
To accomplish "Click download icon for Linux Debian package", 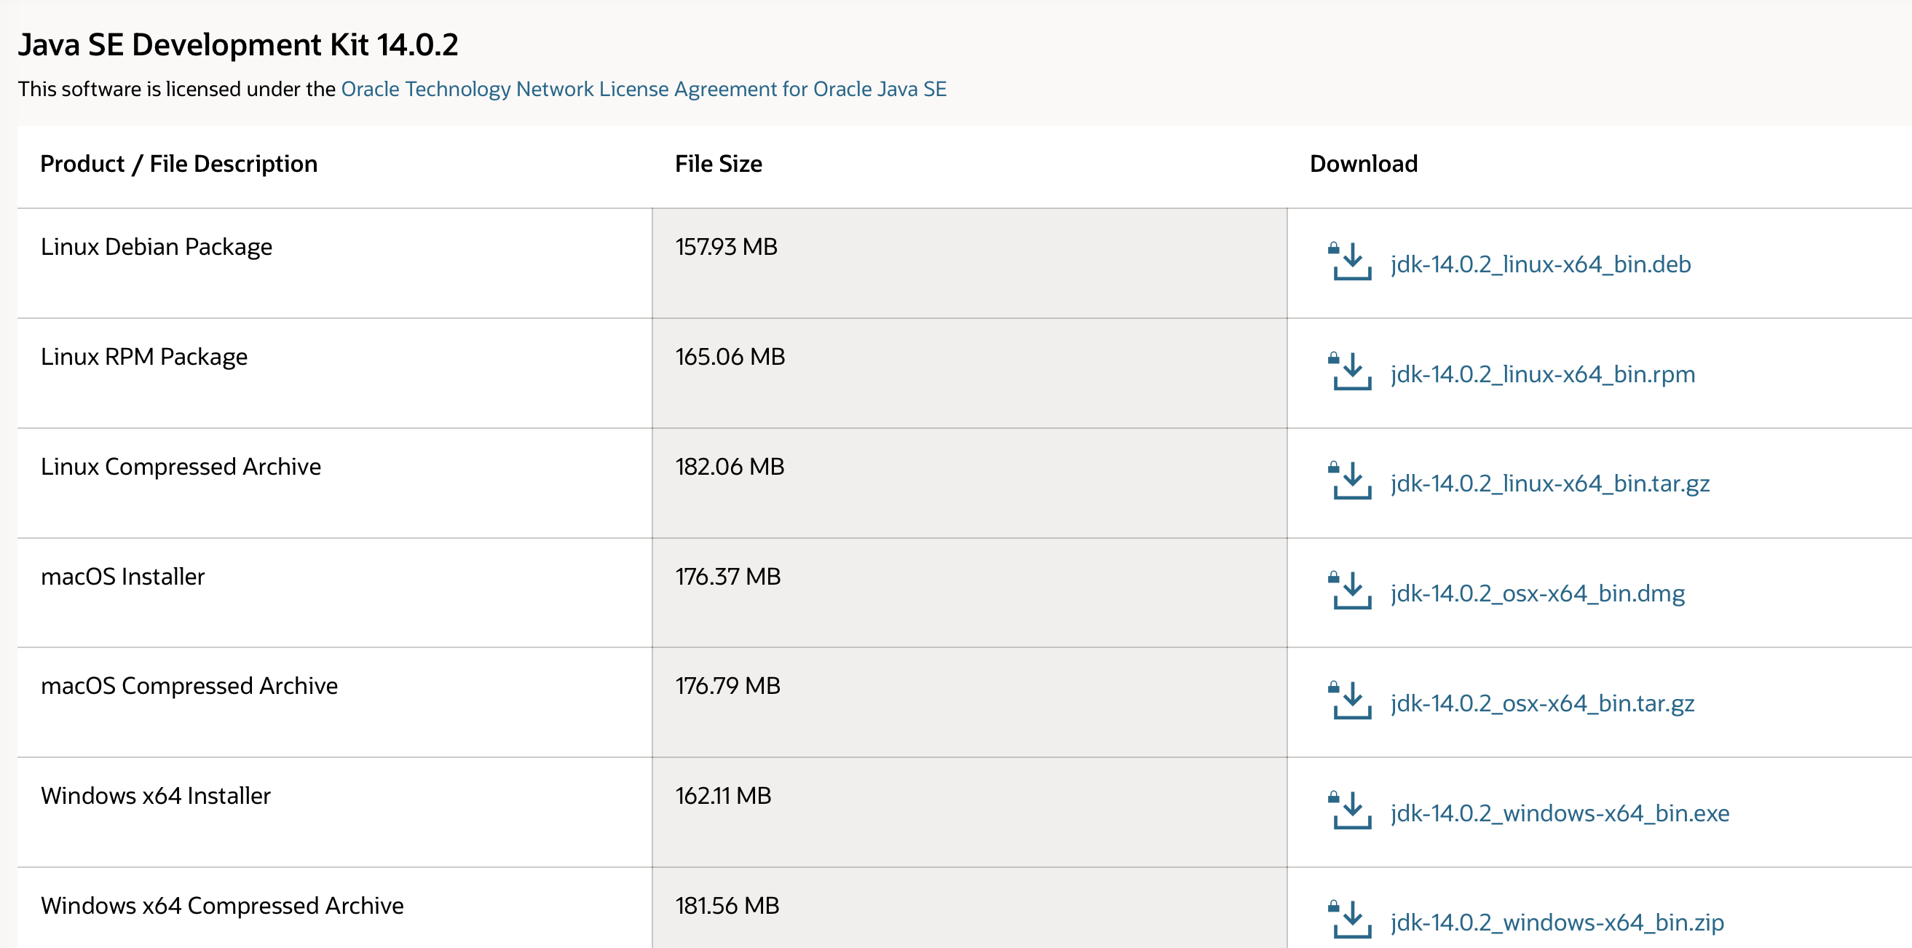I will [1351, 262].
